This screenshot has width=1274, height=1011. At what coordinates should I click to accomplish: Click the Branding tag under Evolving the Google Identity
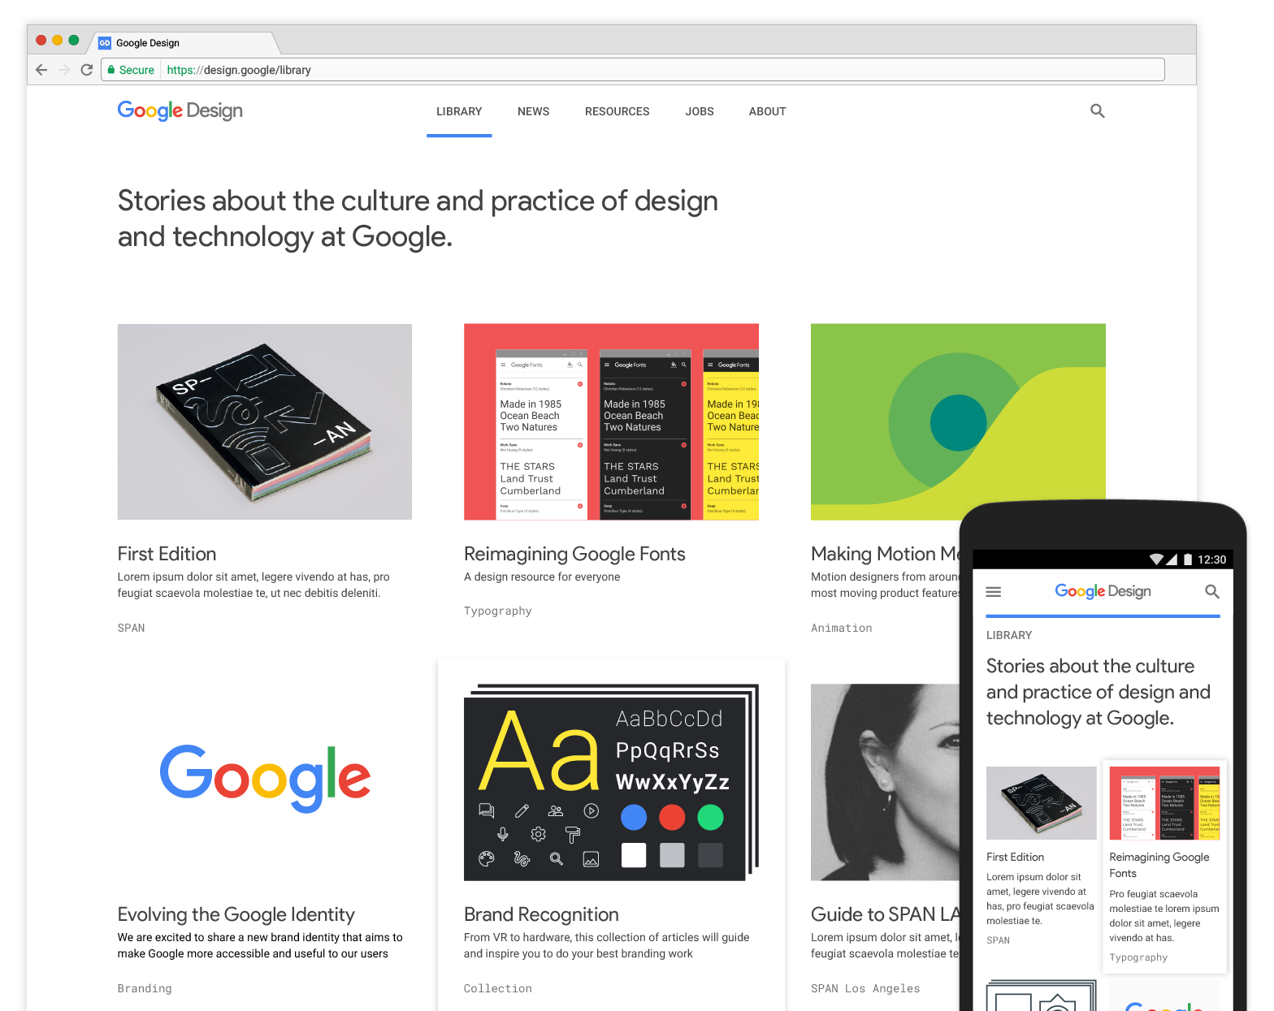point(145,988)
